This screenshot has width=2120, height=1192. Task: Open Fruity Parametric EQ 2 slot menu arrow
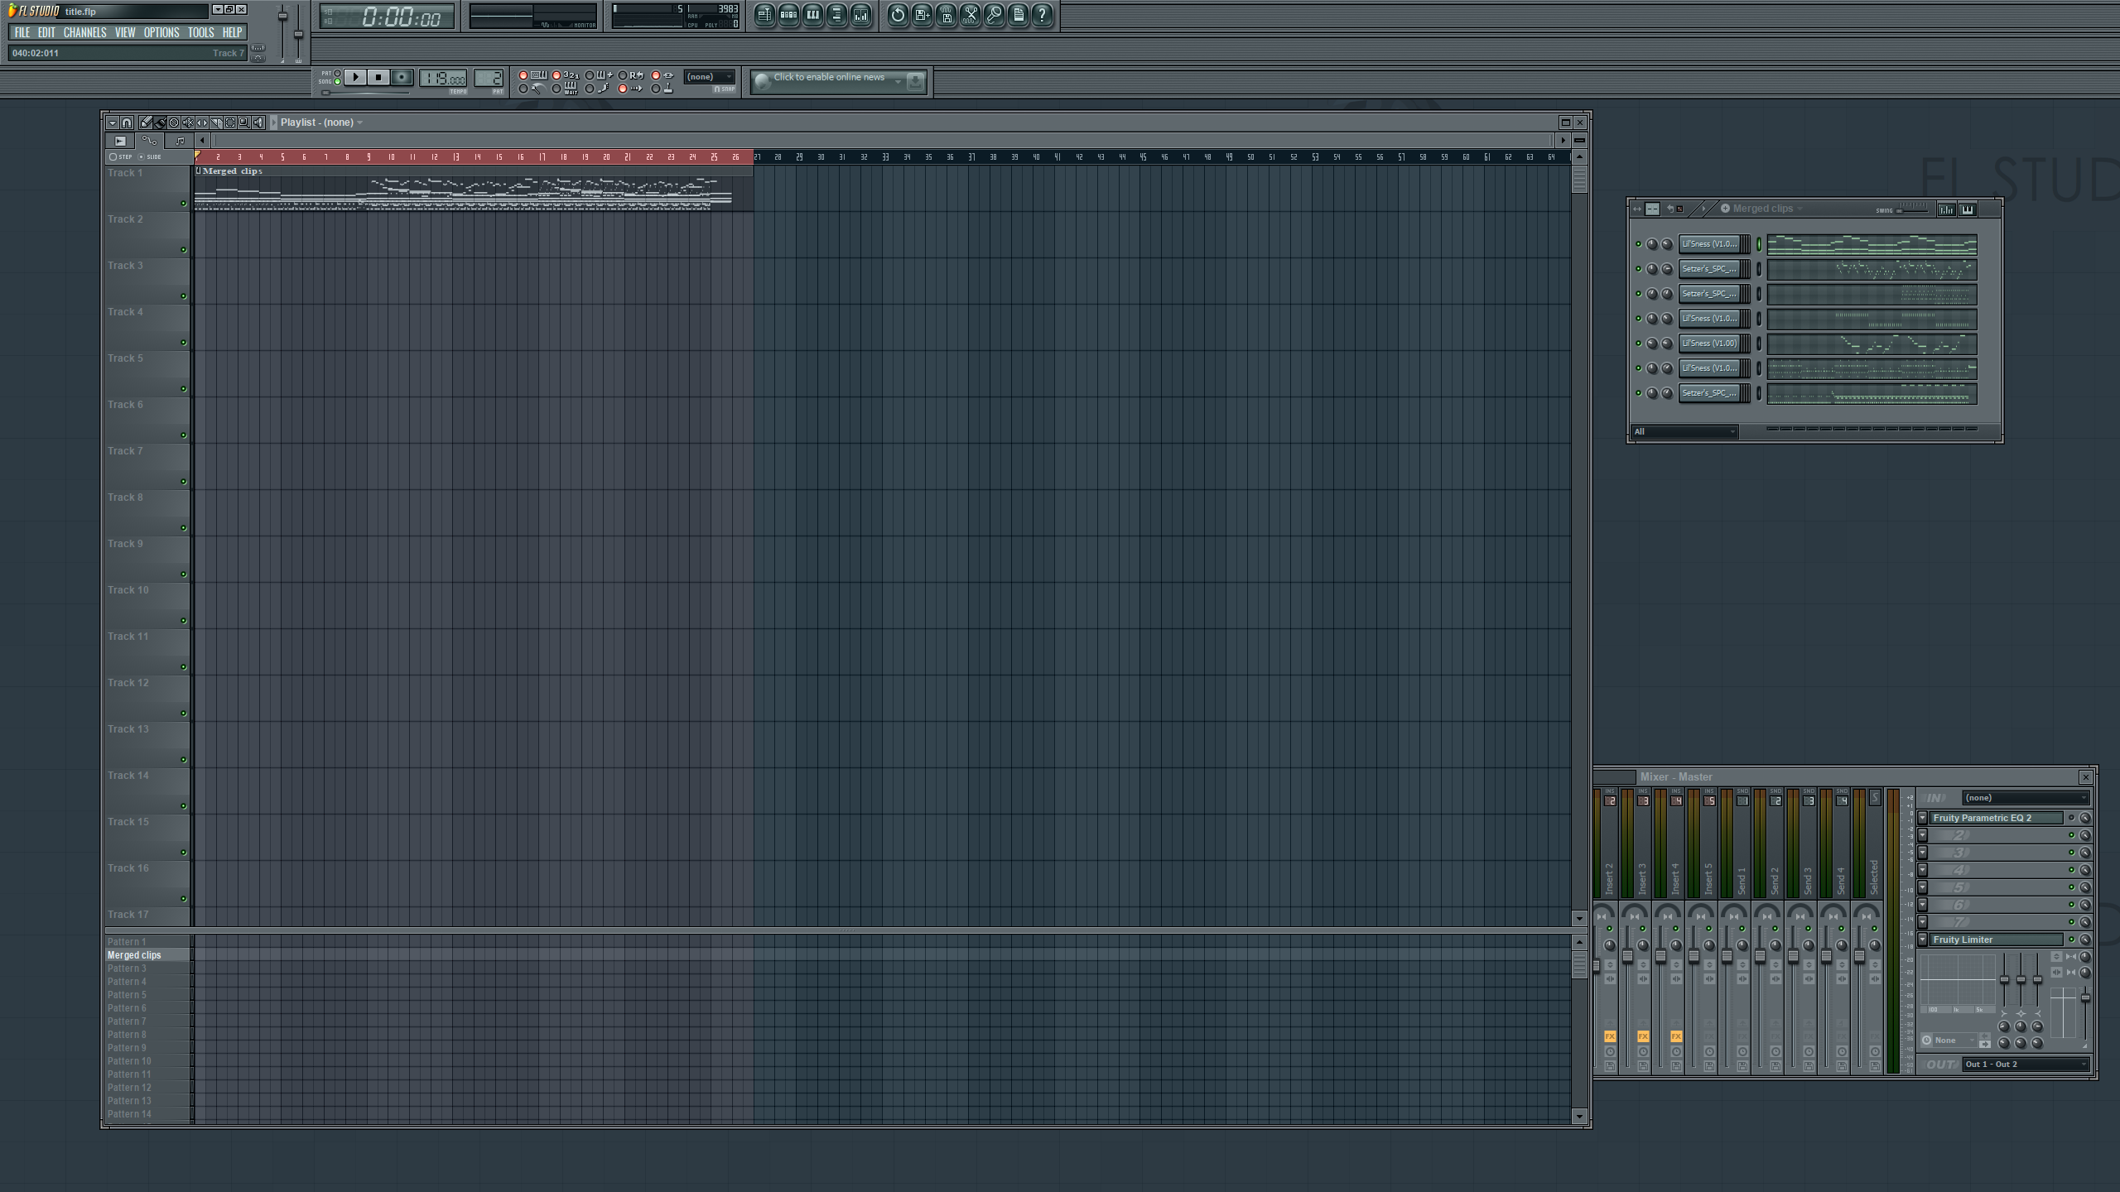point(1923,818)
